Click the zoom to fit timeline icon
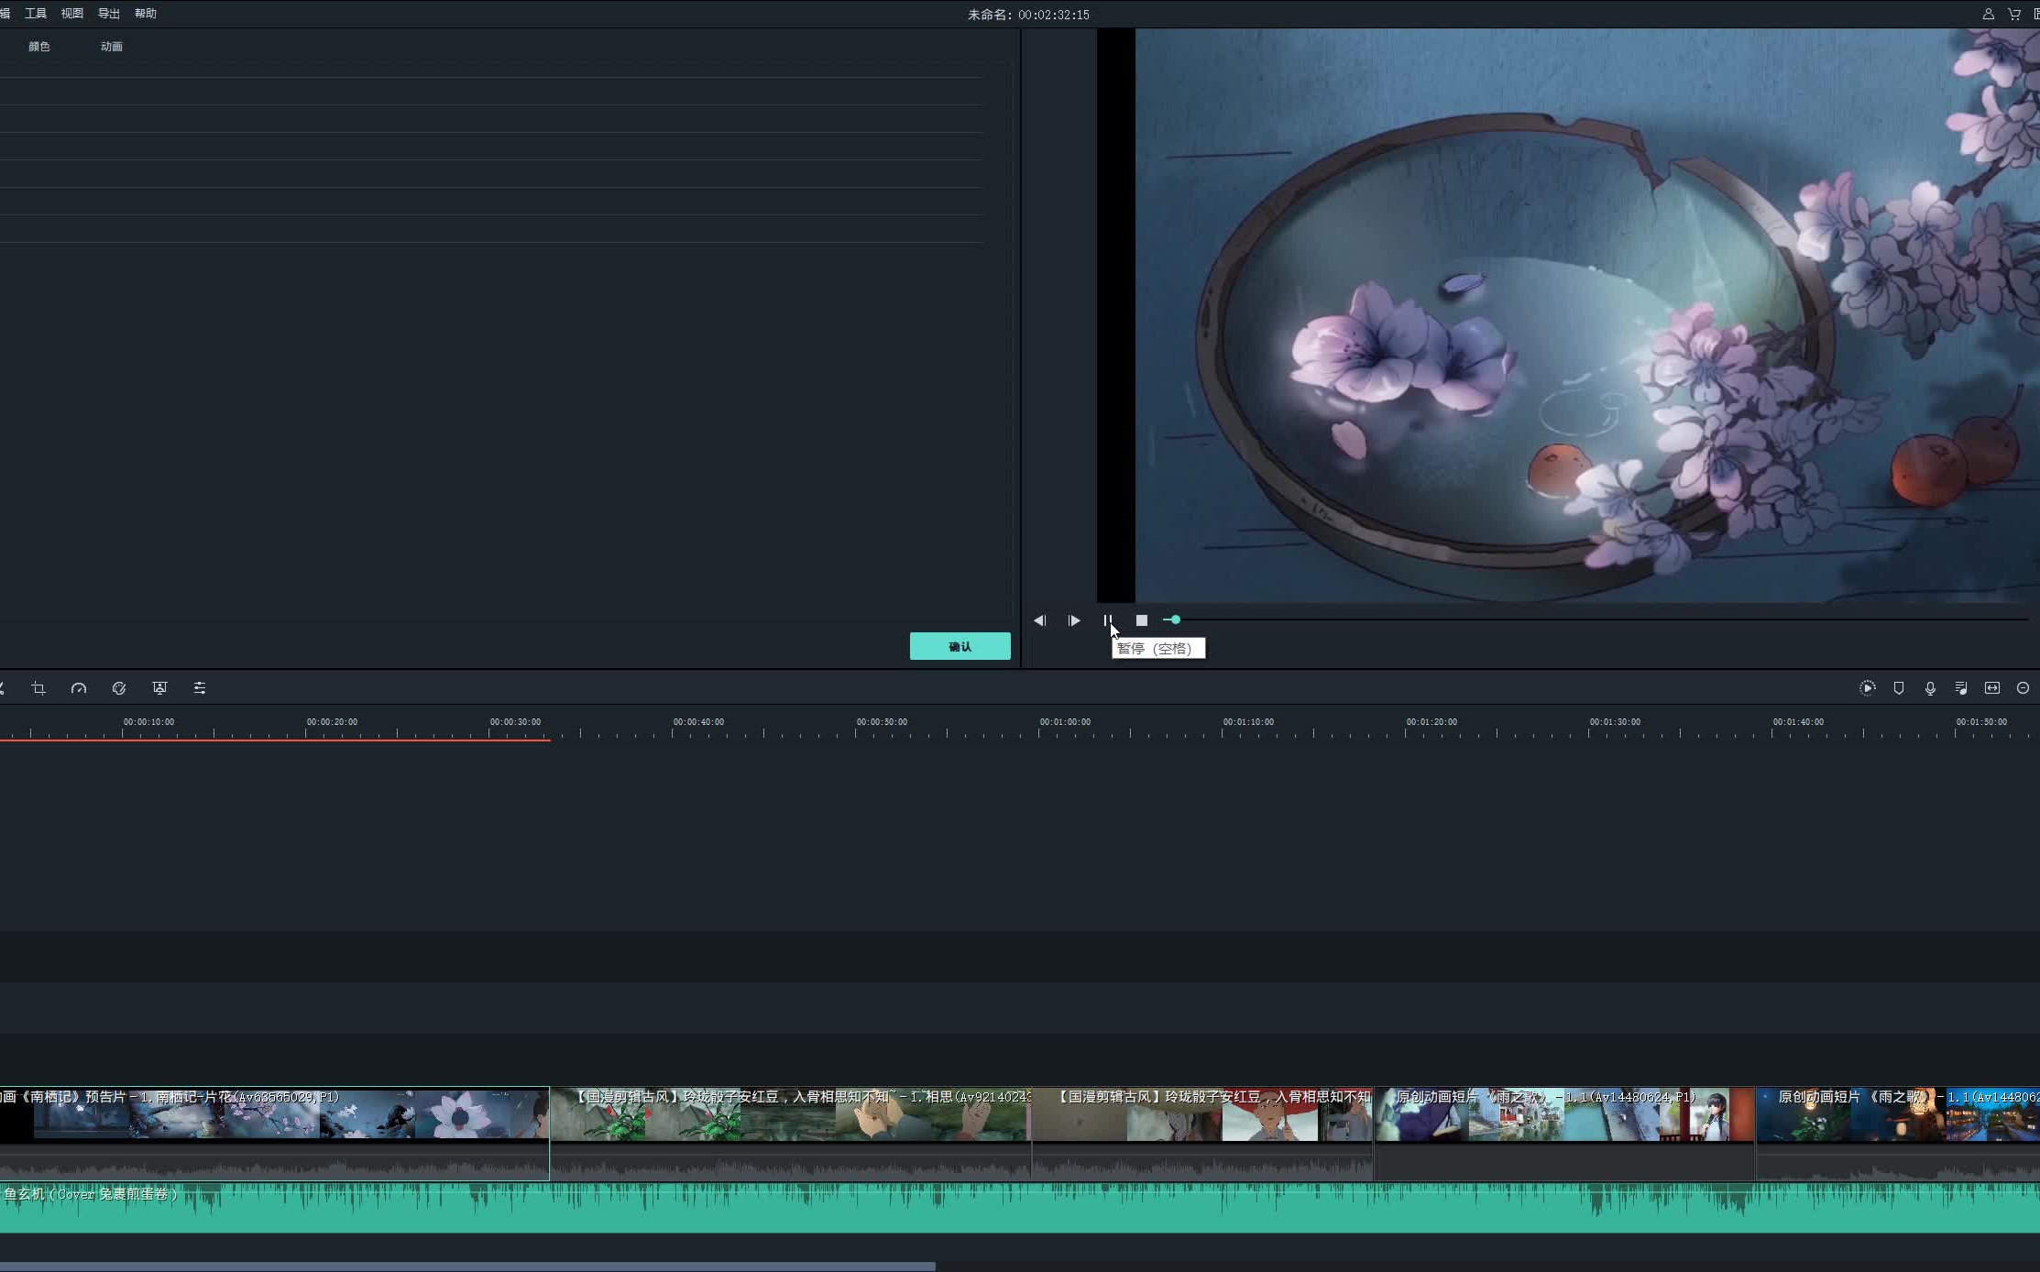 click(1992, 688)
